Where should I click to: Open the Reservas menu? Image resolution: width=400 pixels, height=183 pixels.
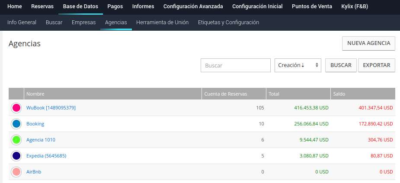pyautogui.click(x=42, y=6)
